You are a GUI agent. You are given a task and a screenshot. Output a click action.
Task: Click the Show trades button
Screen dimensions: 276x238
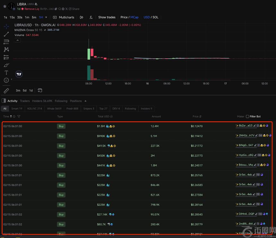(x=107, y=17)
